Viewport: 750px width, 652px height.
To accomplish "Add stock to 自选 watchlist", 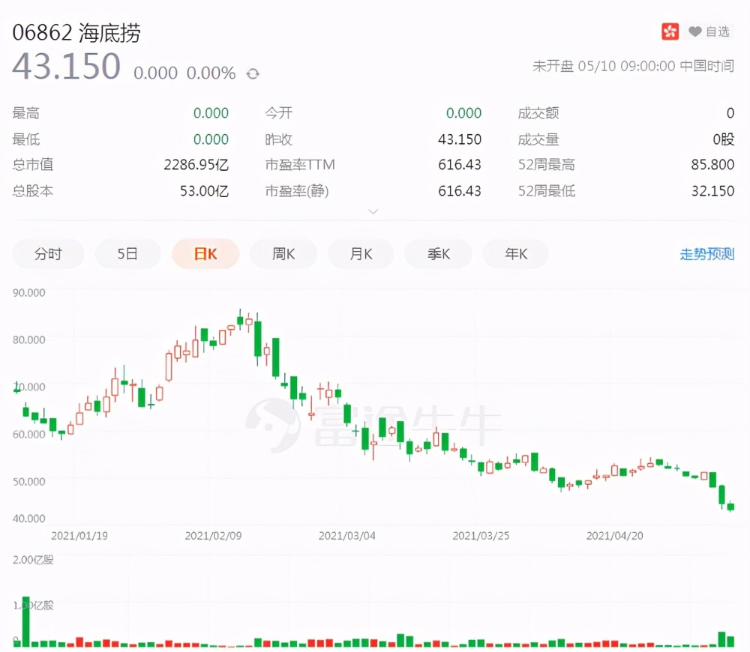I will tap(709, 31).
